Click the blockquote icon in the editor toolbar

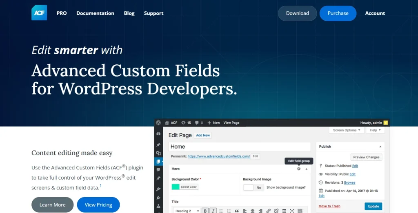(x=237, y=211)
